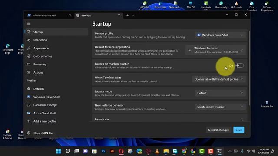Open taskbar Search
Viewport: 278px width, 156px height.
coord(68,151)
